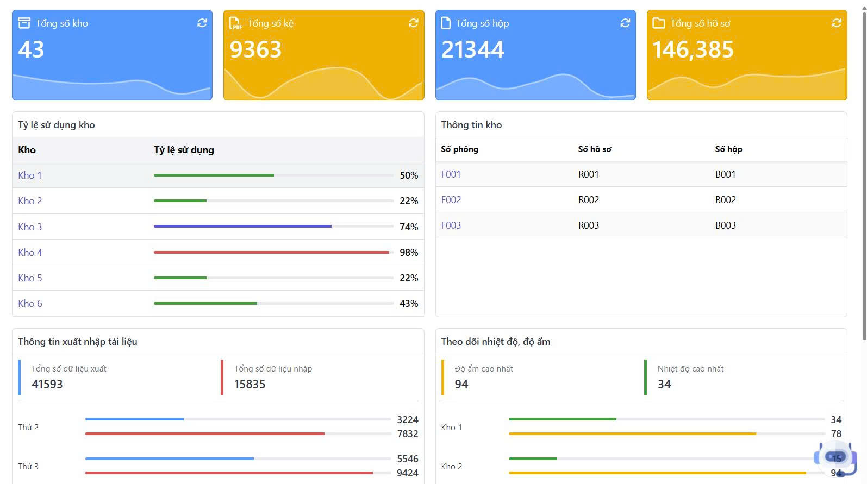Click the folder icon beside Tổng số hồ sơ
Screen dimensions: 867x484
pyautogui.click(x=659, y=23)
